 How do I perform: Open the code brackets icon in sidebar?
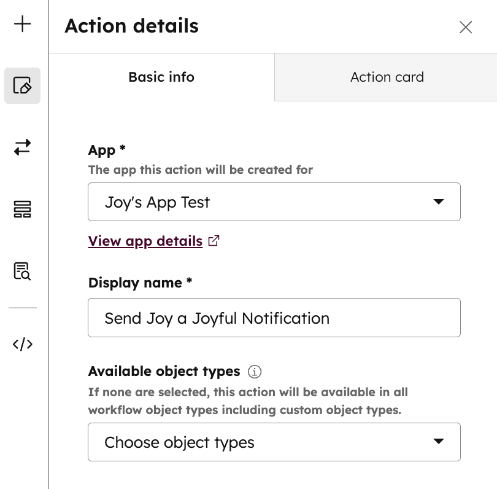(x=23, y=344)
